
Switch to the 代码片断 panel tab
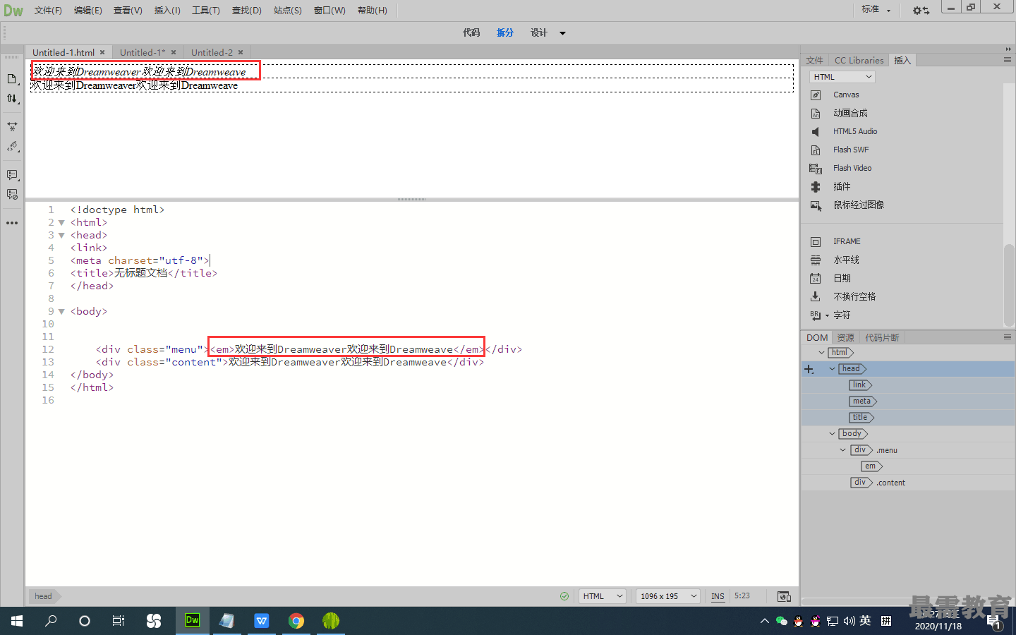coord(882,338)
